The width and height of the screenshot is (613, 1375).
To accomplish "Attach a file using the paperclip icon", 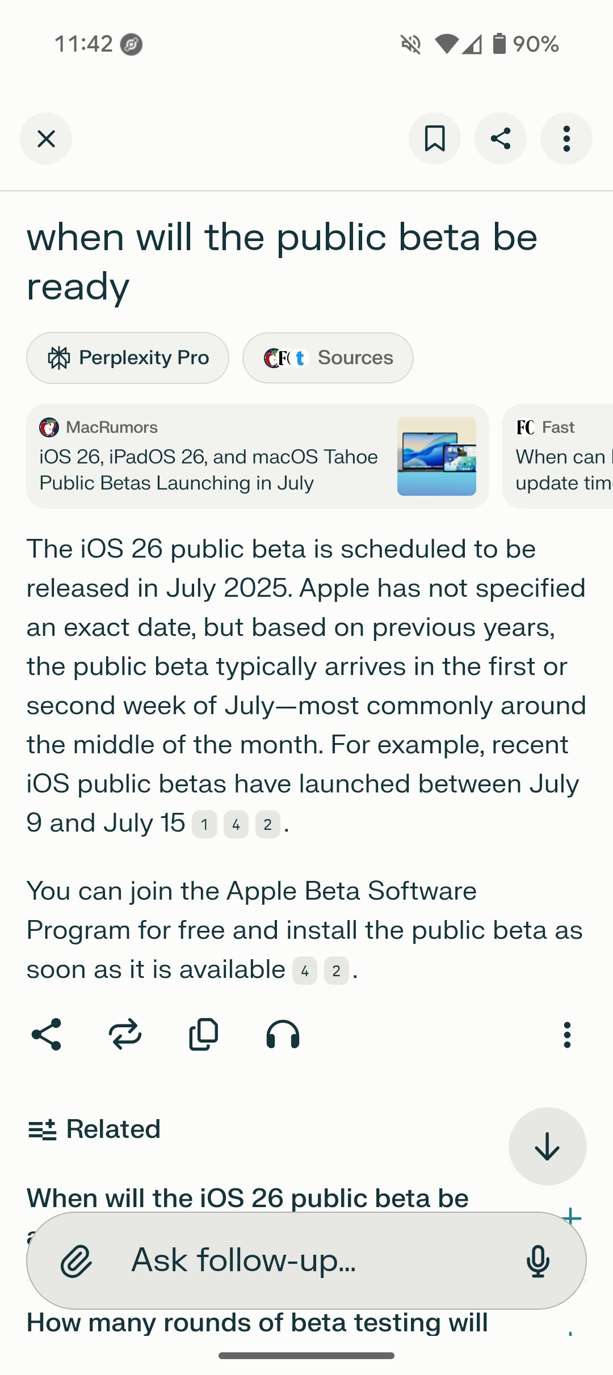I will pos(76,1261).
